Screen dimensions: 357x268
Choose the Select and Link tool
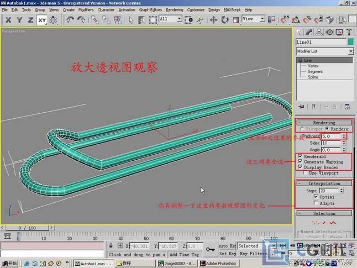[95, 20]
